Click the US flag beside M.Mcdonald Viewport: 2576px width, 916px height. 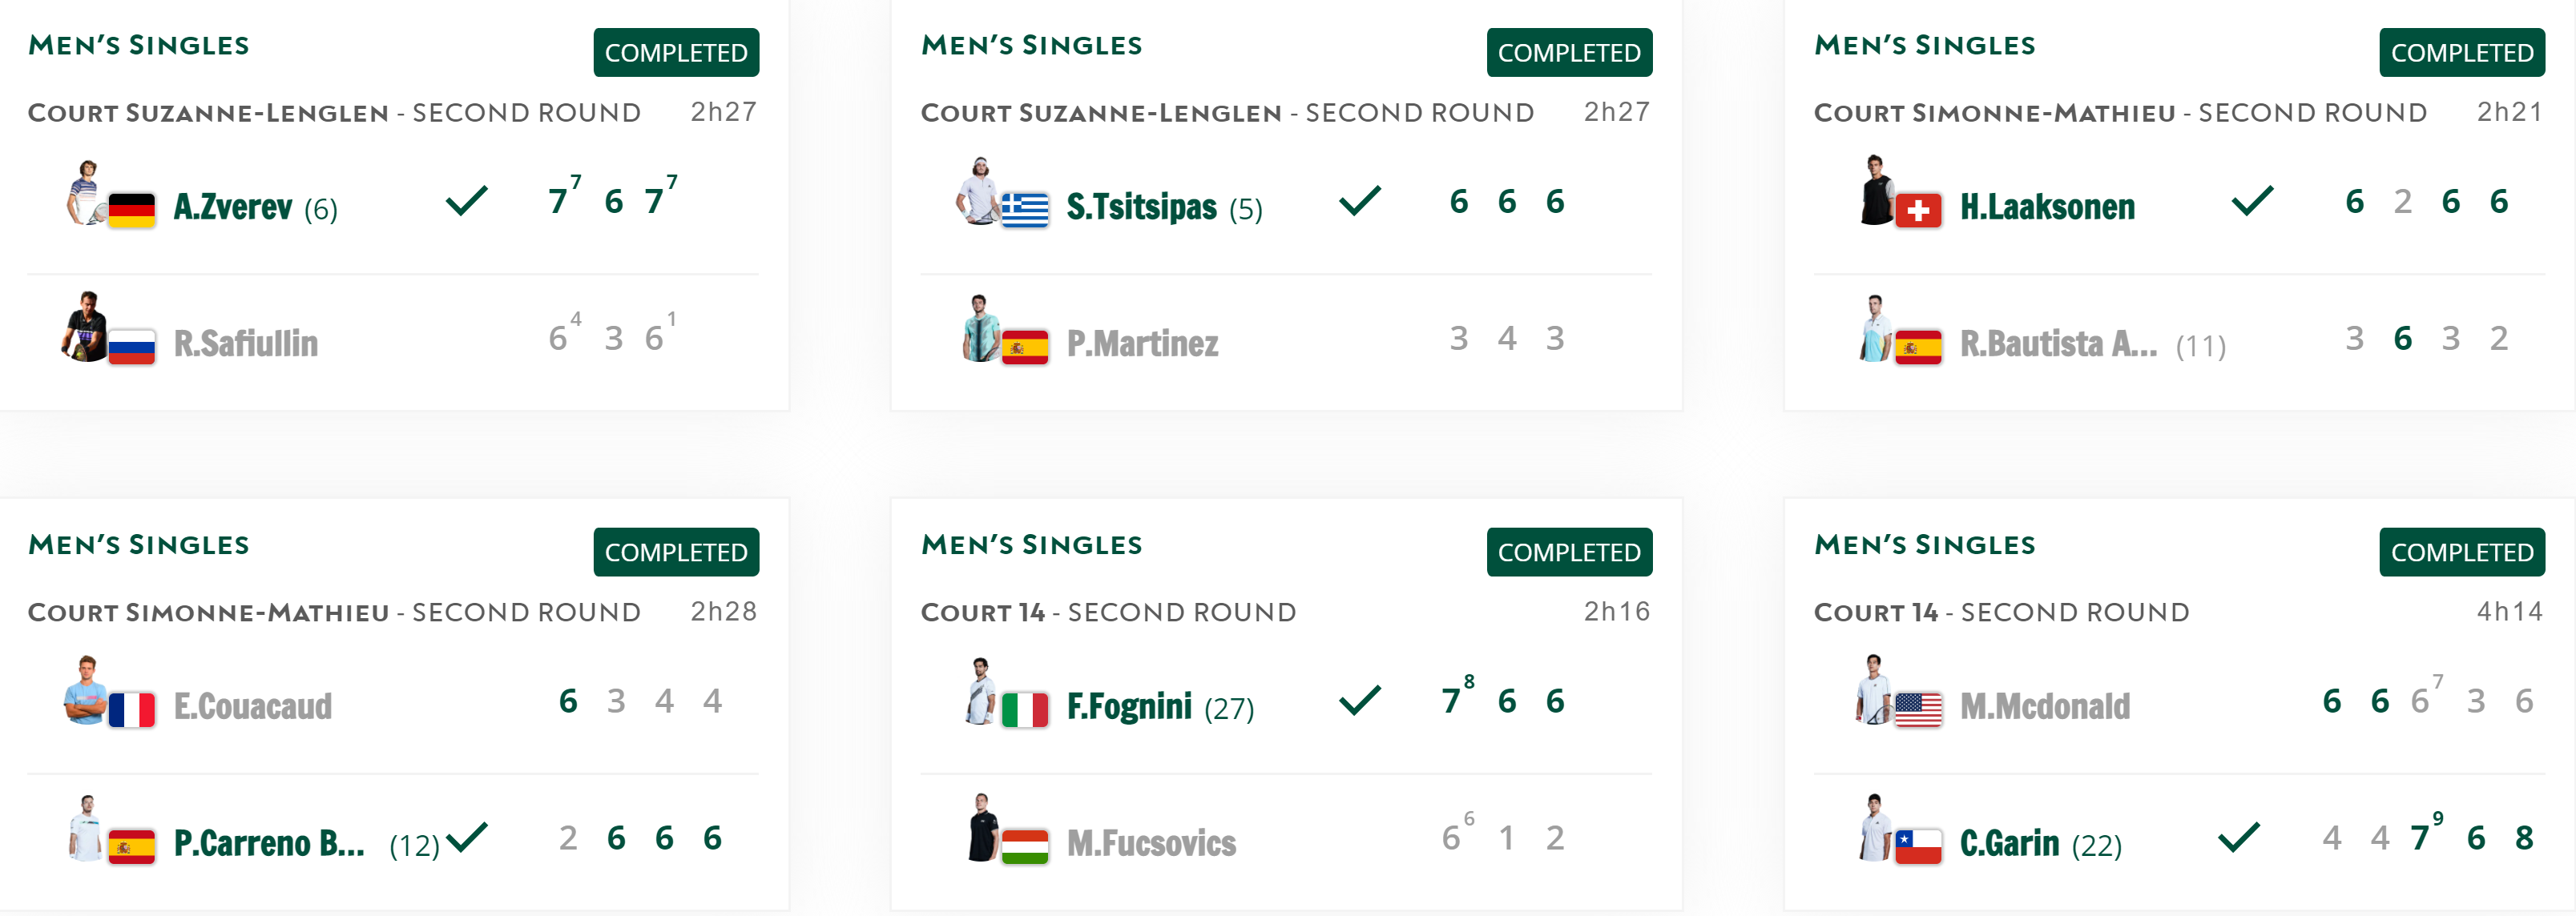(1917, 709)
